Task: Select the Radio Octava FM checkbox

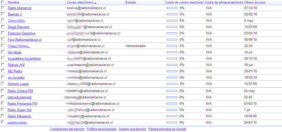Action: pyautogui.click(x=3, y=91)
